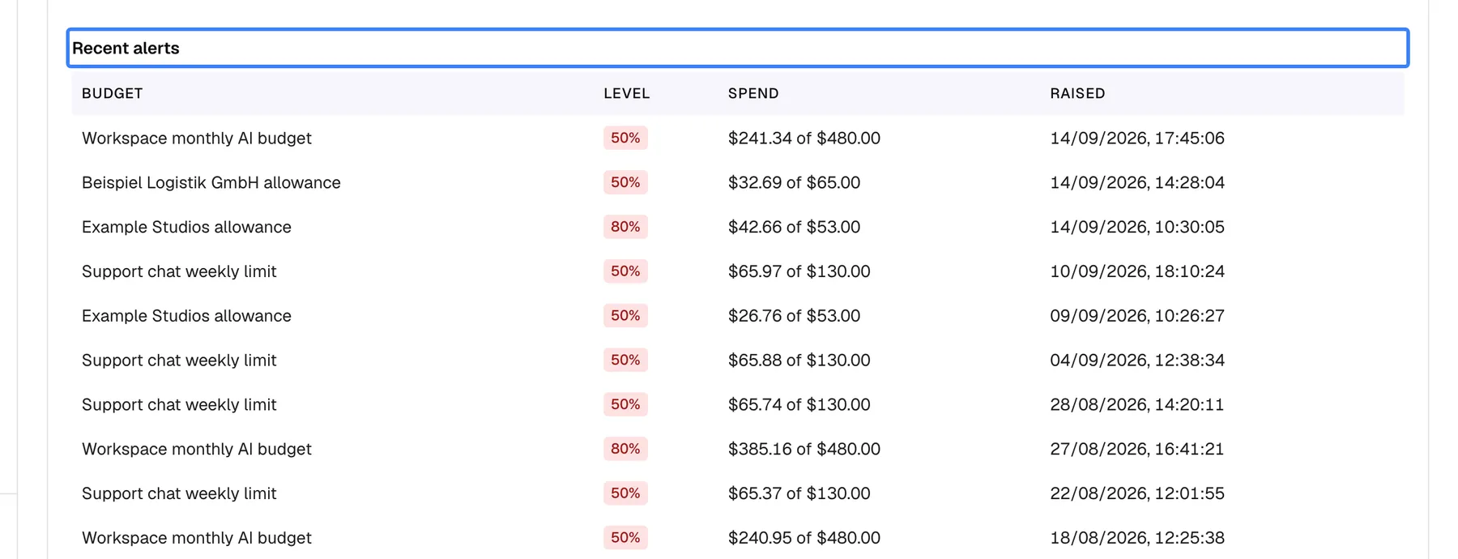This screenshot has height=559, width=1458.
Task: Click 50% badge in $241.34 spend row
Action: tap(625, 138)
